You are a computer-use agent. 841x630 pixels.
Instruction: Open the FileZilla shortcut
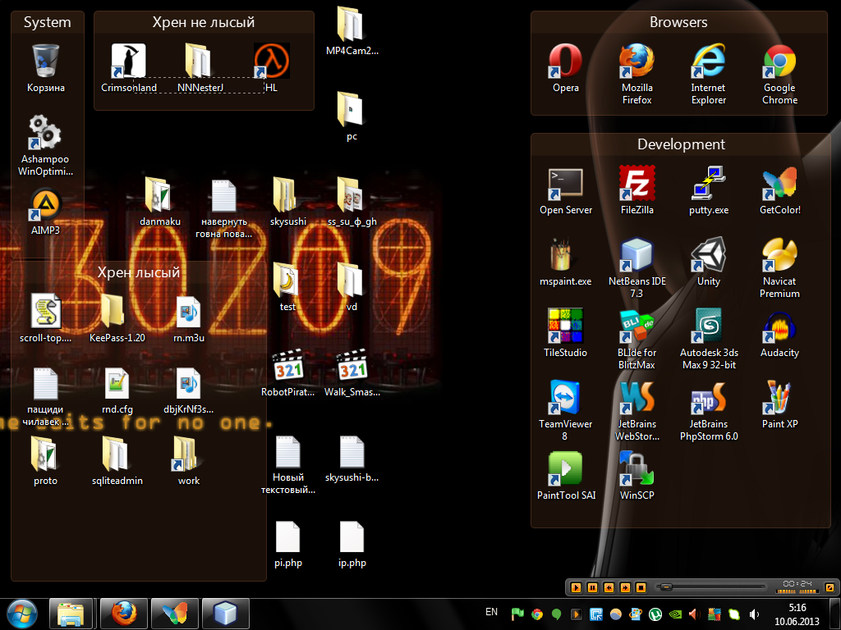(636, 184)
